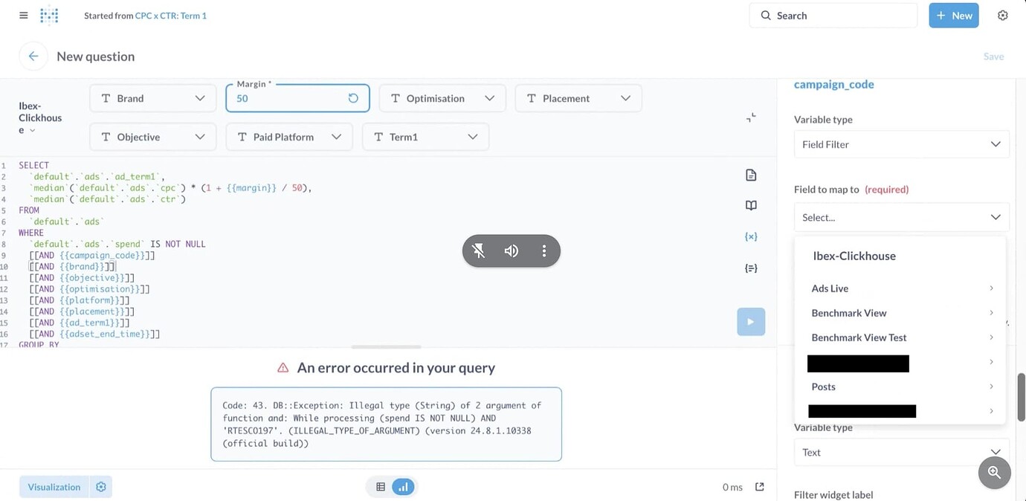Open the CPC x CTR: Term 1 link
The width and height of the screenshot is (1026, 501).
pos(170,16)
